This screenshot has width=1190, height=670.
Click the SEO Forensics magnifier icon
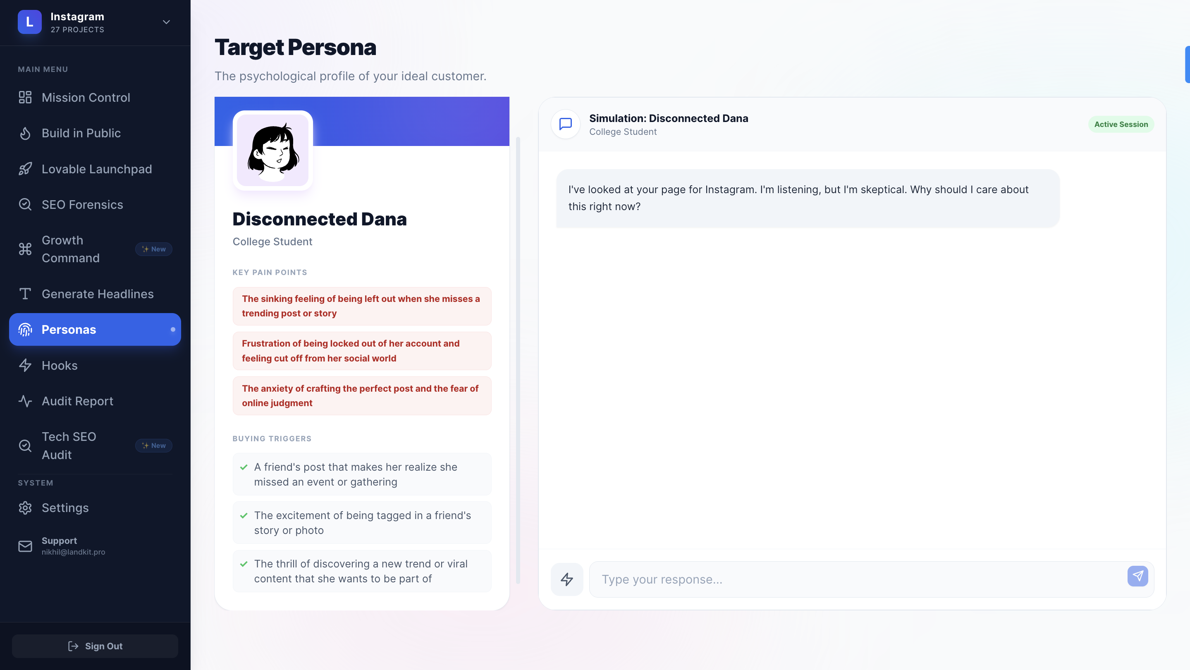pyautogui.click(x=25, y=205)
